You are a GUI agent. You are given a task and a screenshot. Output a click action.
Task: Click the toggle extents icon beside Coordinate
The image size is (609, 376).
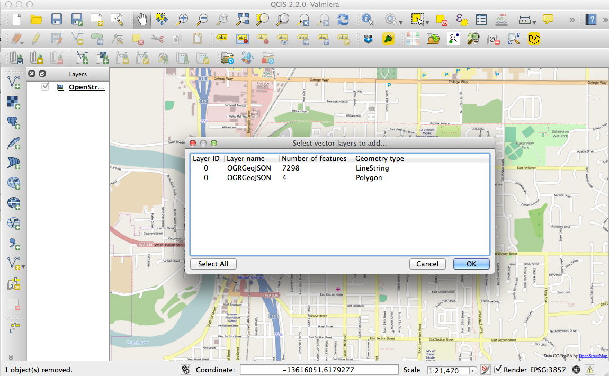pyautogui.click(x=186, y=370)
